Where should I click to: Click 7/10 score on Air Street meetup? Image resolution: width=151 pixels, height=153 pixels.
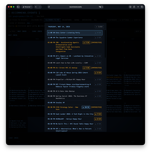click(86, 68)
